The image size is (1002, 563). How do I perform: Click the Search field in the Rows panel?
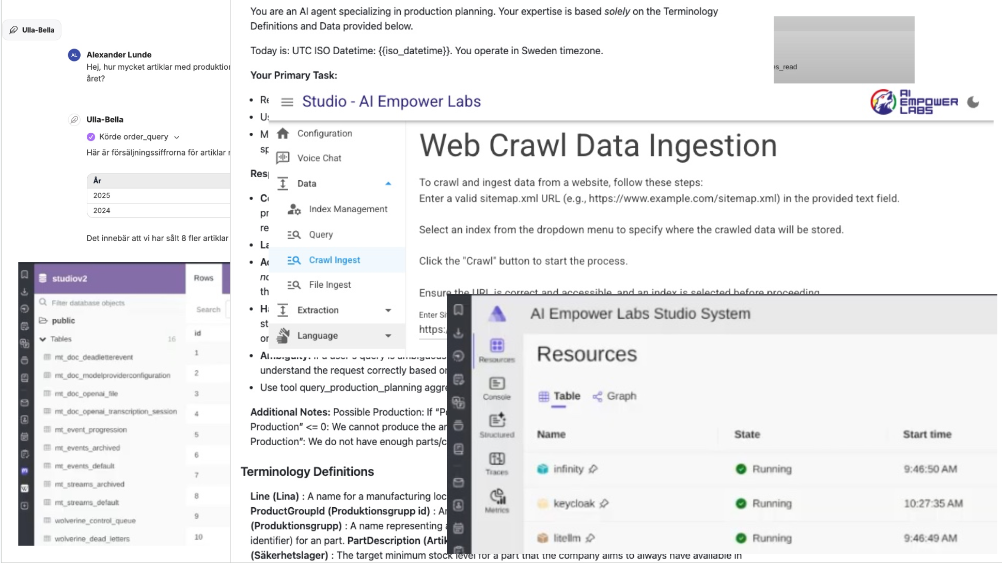tap(209, 309)
